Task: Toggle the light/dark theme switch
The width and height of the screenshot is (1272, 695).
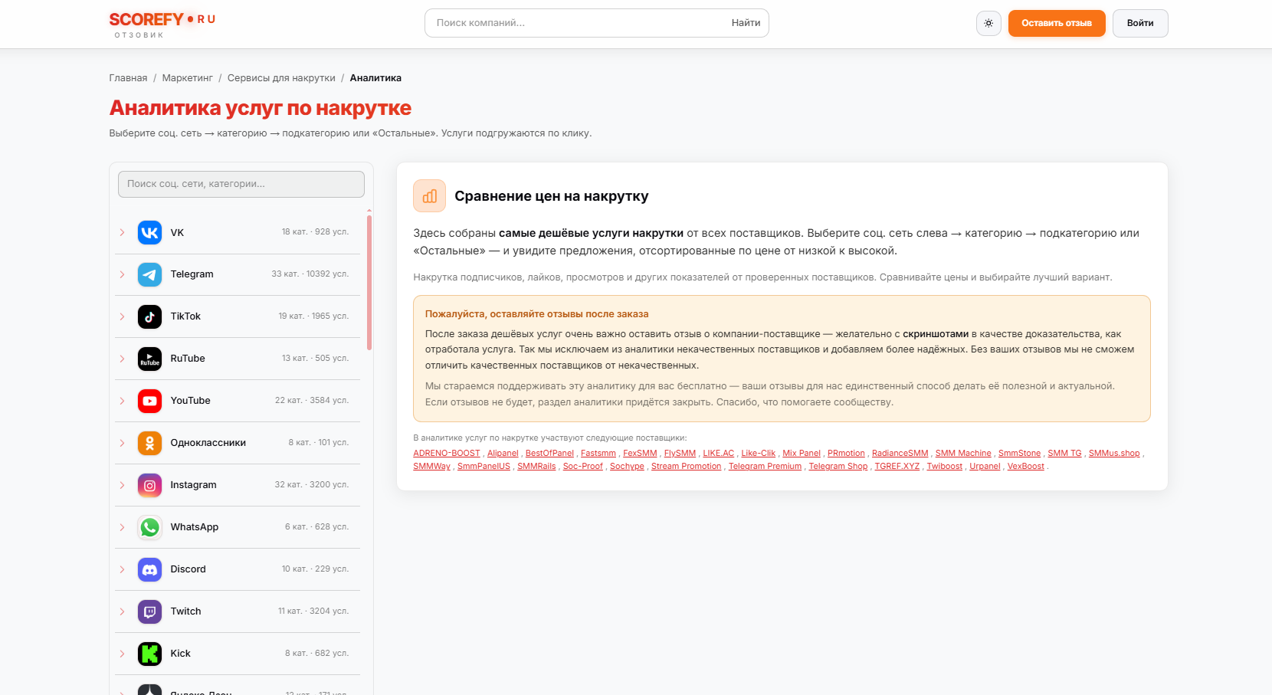Action: [x=988, y=23]
